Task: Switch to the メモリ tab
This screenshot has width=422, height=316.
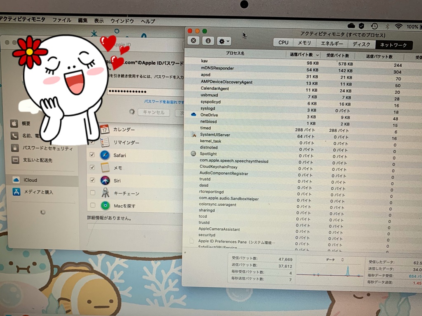Action: pos(304,43)
